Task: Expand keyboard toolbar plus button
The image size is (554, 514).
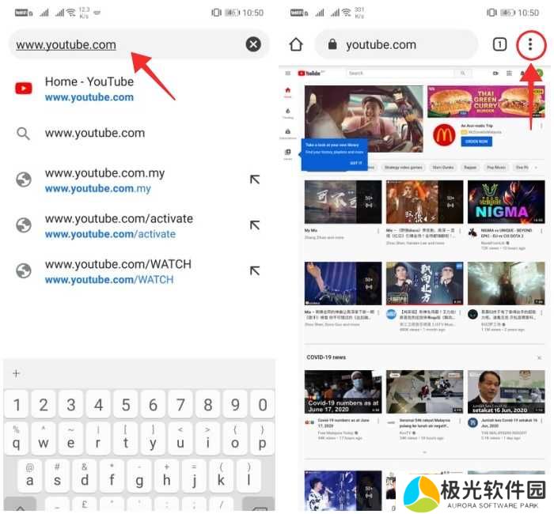Action: [16, 373]
